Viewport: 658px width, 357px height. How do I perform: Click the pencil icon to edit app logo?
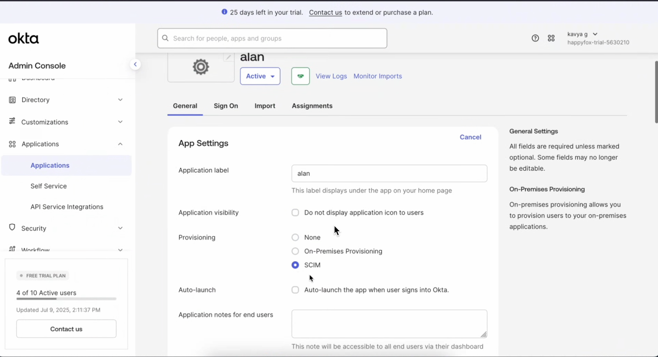coord(228,58)
